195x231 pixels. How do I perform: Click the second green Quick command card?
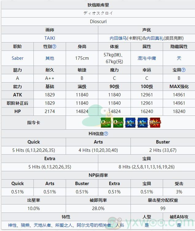pos(118,123)
